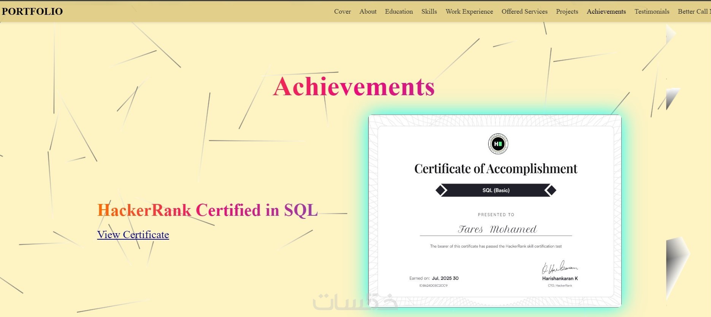Go to the Cover section
Image resolution: width=711 pixels, height=317 pixels.
tap(343, 11)
